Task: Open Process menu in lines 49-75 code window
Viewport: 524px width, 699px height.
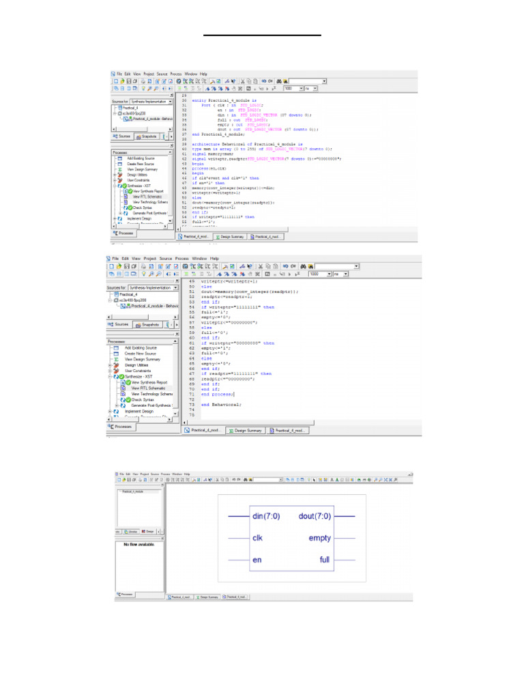Action: coord(182,258)
